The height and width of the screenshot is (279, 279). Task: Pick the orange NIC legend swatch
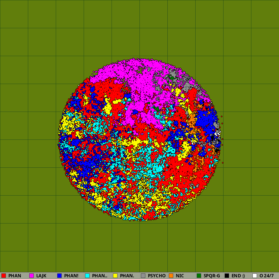click(x=171, y=276)
